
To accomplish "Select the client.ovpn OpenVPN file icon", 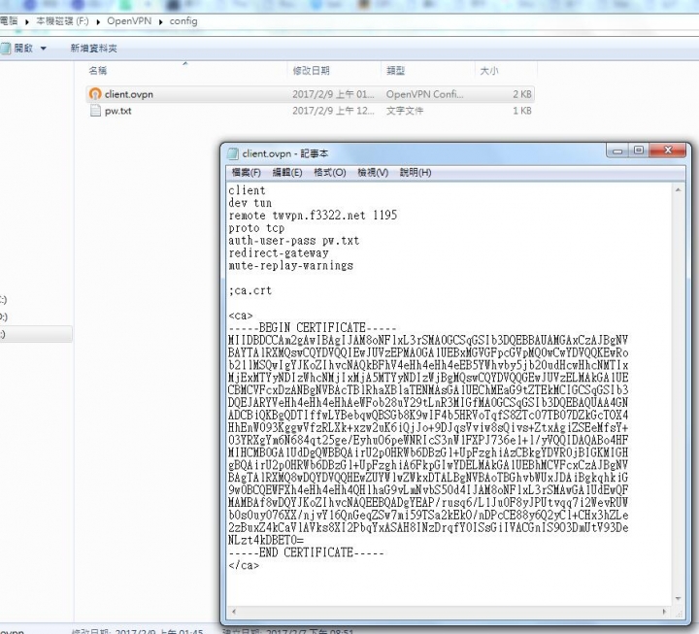I will 95,94.
